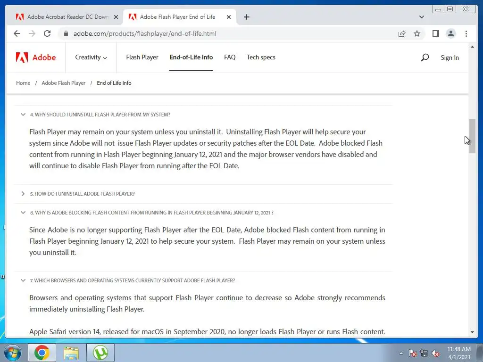Open the tab search dropdown arrow

pyautogui.click(x=422, y=17)
